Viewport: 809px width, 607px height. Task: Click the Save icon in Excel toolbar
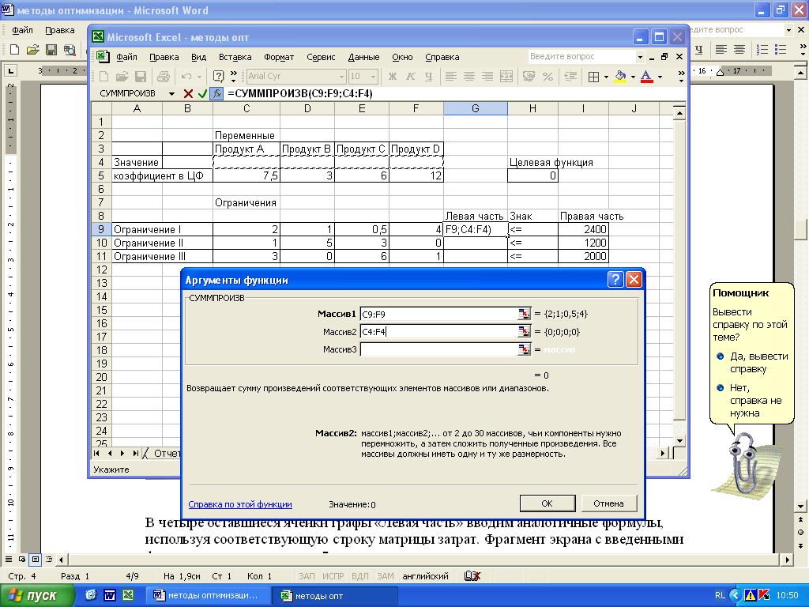click(141, 77)
